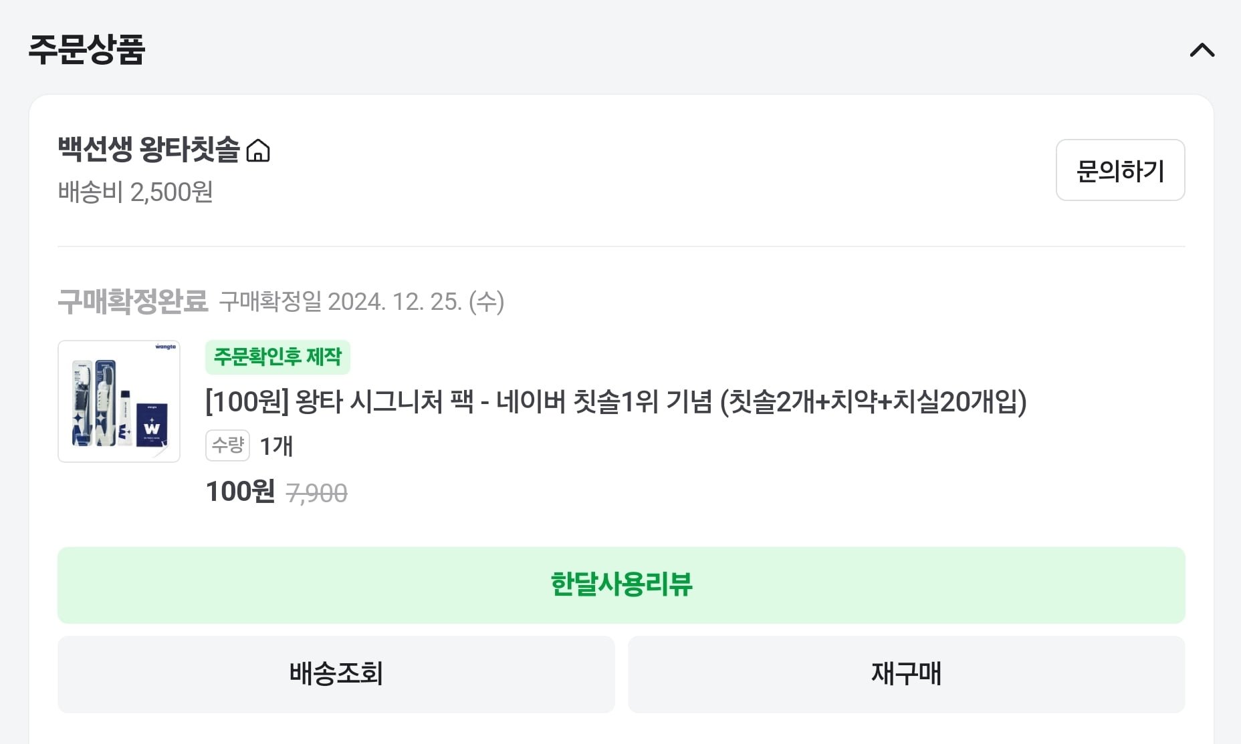1241x744 pixels.
Task: Click the blue W box in the thumbnail
Action: [x=152, y=425]
